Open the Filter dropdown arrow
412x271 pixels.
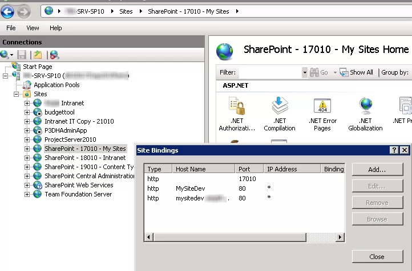coord(305,73)
